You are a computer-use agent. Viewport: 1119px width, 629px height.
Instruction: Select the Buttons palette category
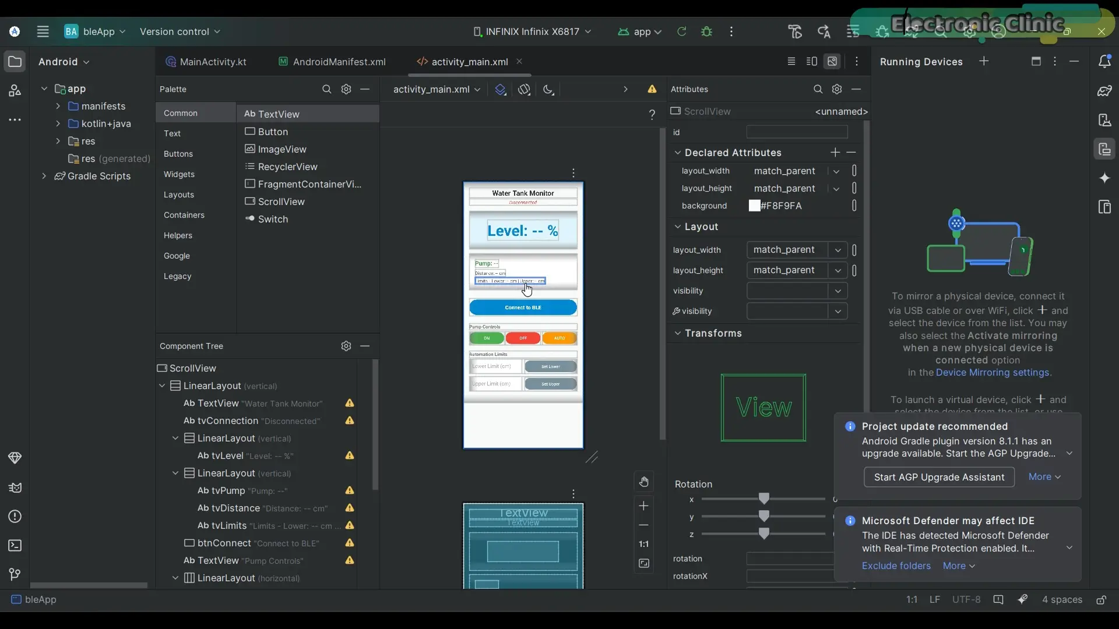pos(178,154)
